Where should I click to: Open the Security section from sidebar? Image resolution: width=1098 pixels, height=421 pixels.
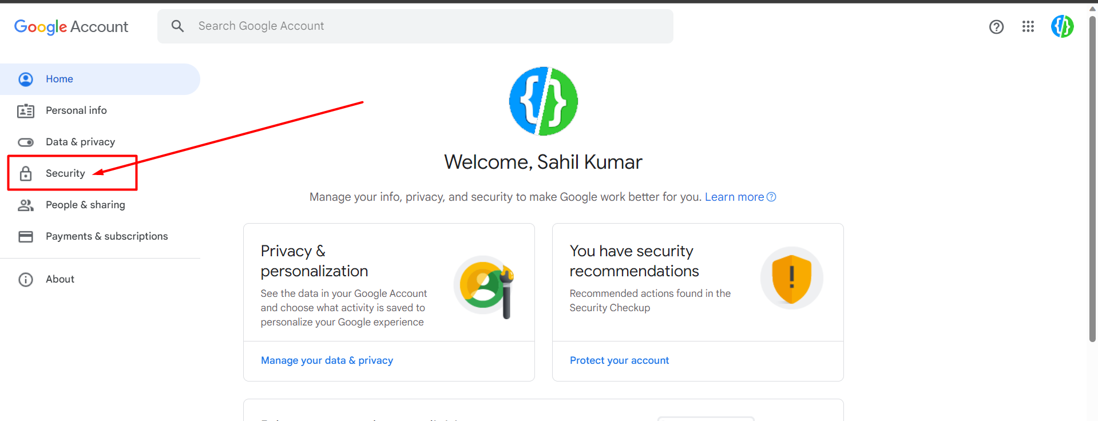(65, 173)
